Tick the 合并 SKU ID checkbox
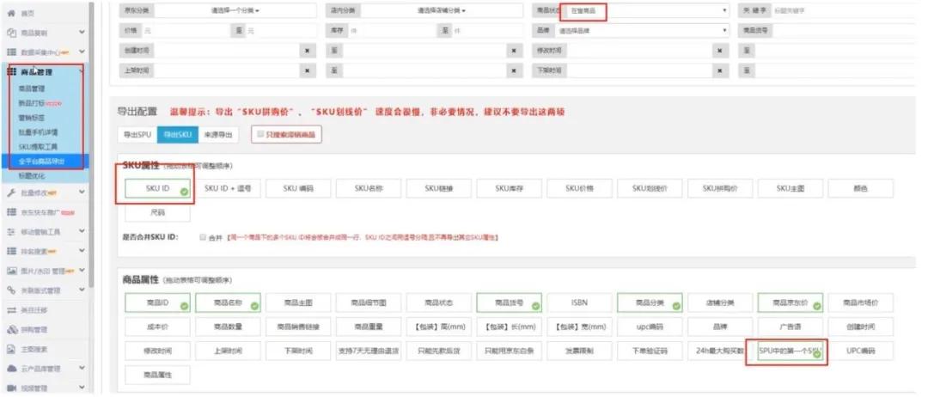The height and width of the screenshot is (397, 928). coord(203,237)
